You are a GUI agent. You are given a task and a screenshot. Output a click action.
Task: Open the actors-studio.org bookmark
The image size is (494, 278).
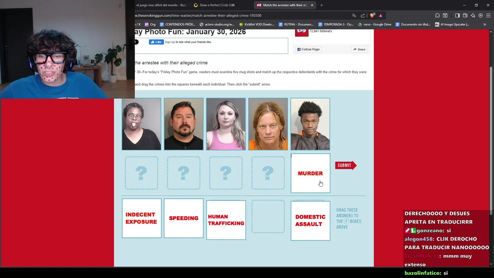217,24
